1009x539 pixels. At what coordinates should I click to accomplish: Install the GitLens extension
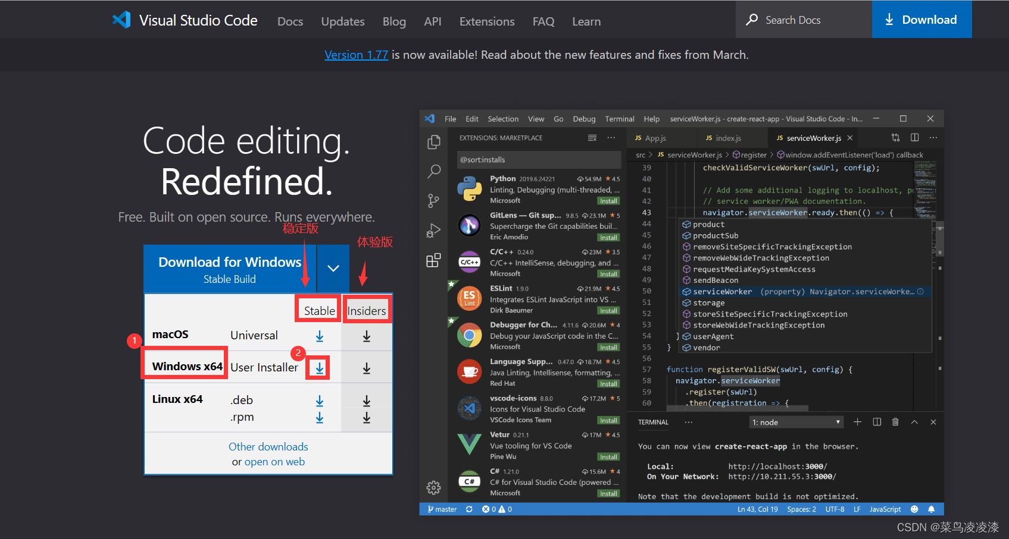tap(608, 238)
